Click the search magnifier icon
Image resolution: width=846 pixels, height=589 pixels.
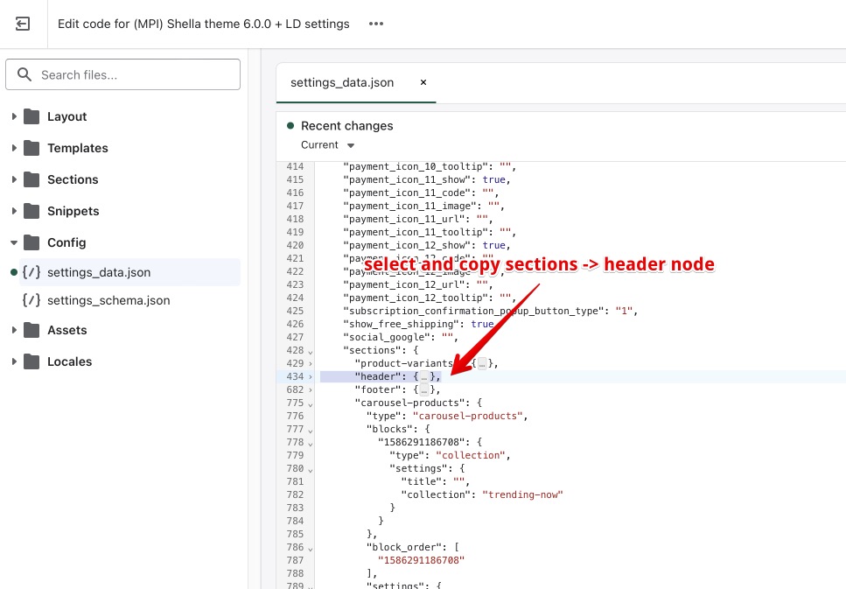coord(24,74)
